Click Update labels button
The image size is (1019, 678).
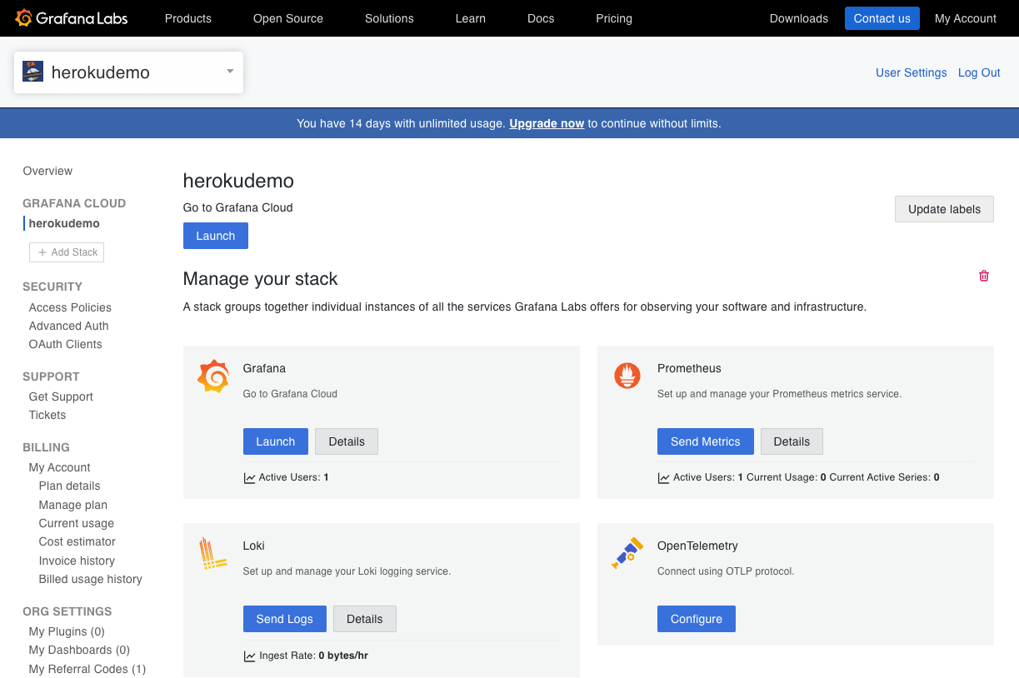click(x=944, y=209)
